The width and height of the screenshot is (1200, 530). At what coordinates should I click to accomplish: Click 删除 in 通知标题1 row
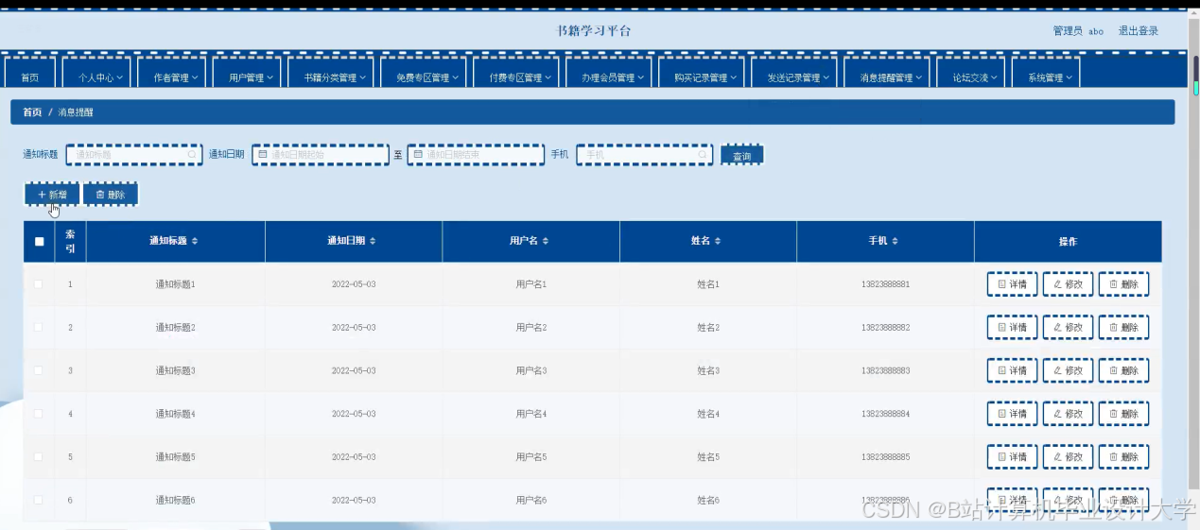click(x=1123, y=284)
